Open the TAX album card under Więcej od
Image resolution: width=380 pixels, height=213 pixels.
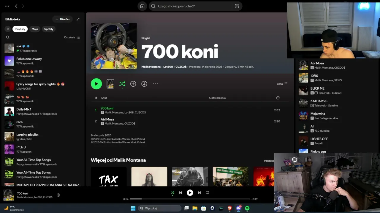coord(109,177)
